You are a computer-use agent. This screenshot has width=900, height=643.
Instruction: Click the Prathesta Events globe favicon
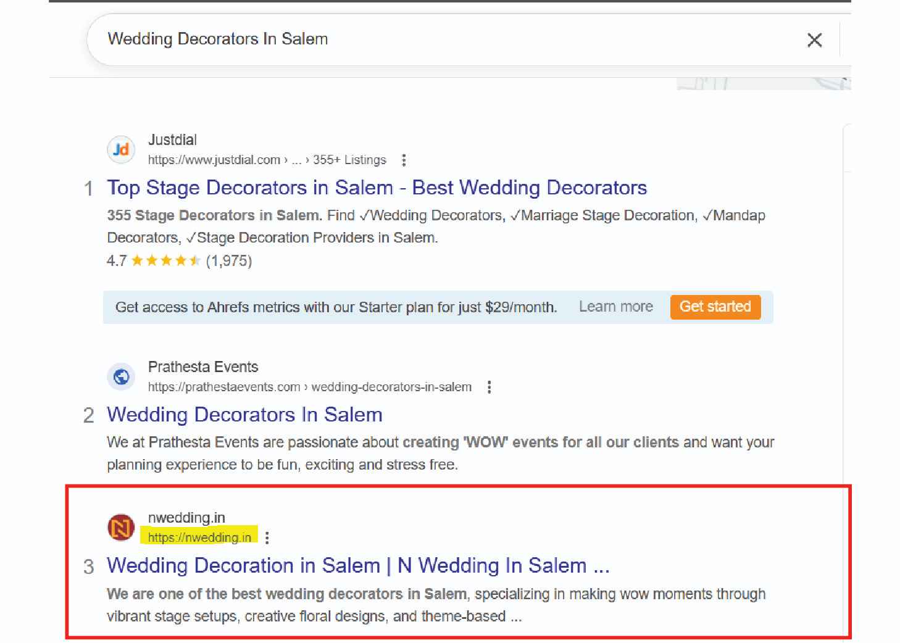pos(121,376)
